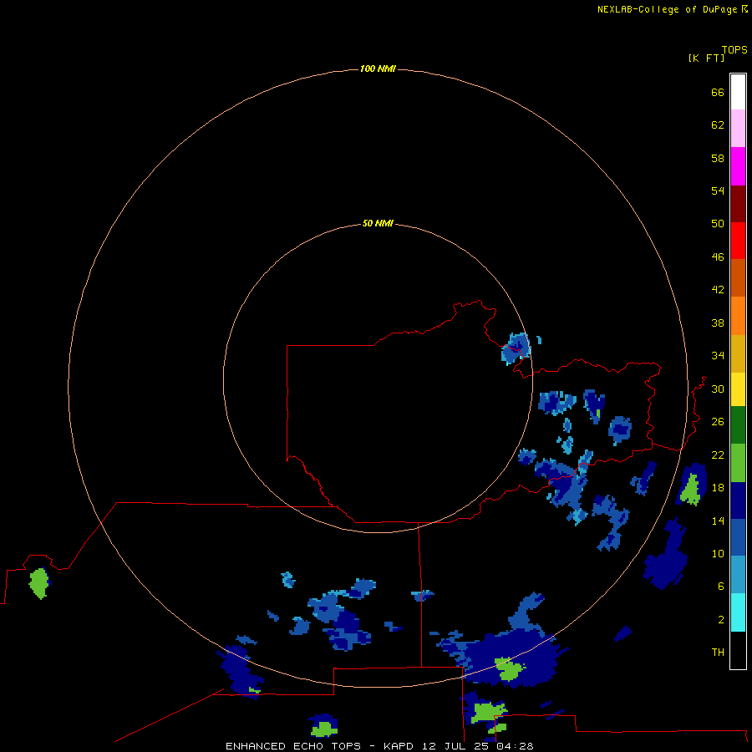Viewport: 752px width, 752px height.
Task: Select the light blue legend swatch
Action: (x=738, y=575)
